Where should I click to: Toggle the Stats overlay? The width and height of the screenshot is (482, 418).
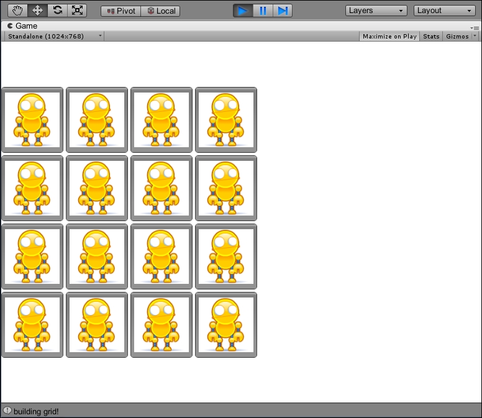click(431, 36)
